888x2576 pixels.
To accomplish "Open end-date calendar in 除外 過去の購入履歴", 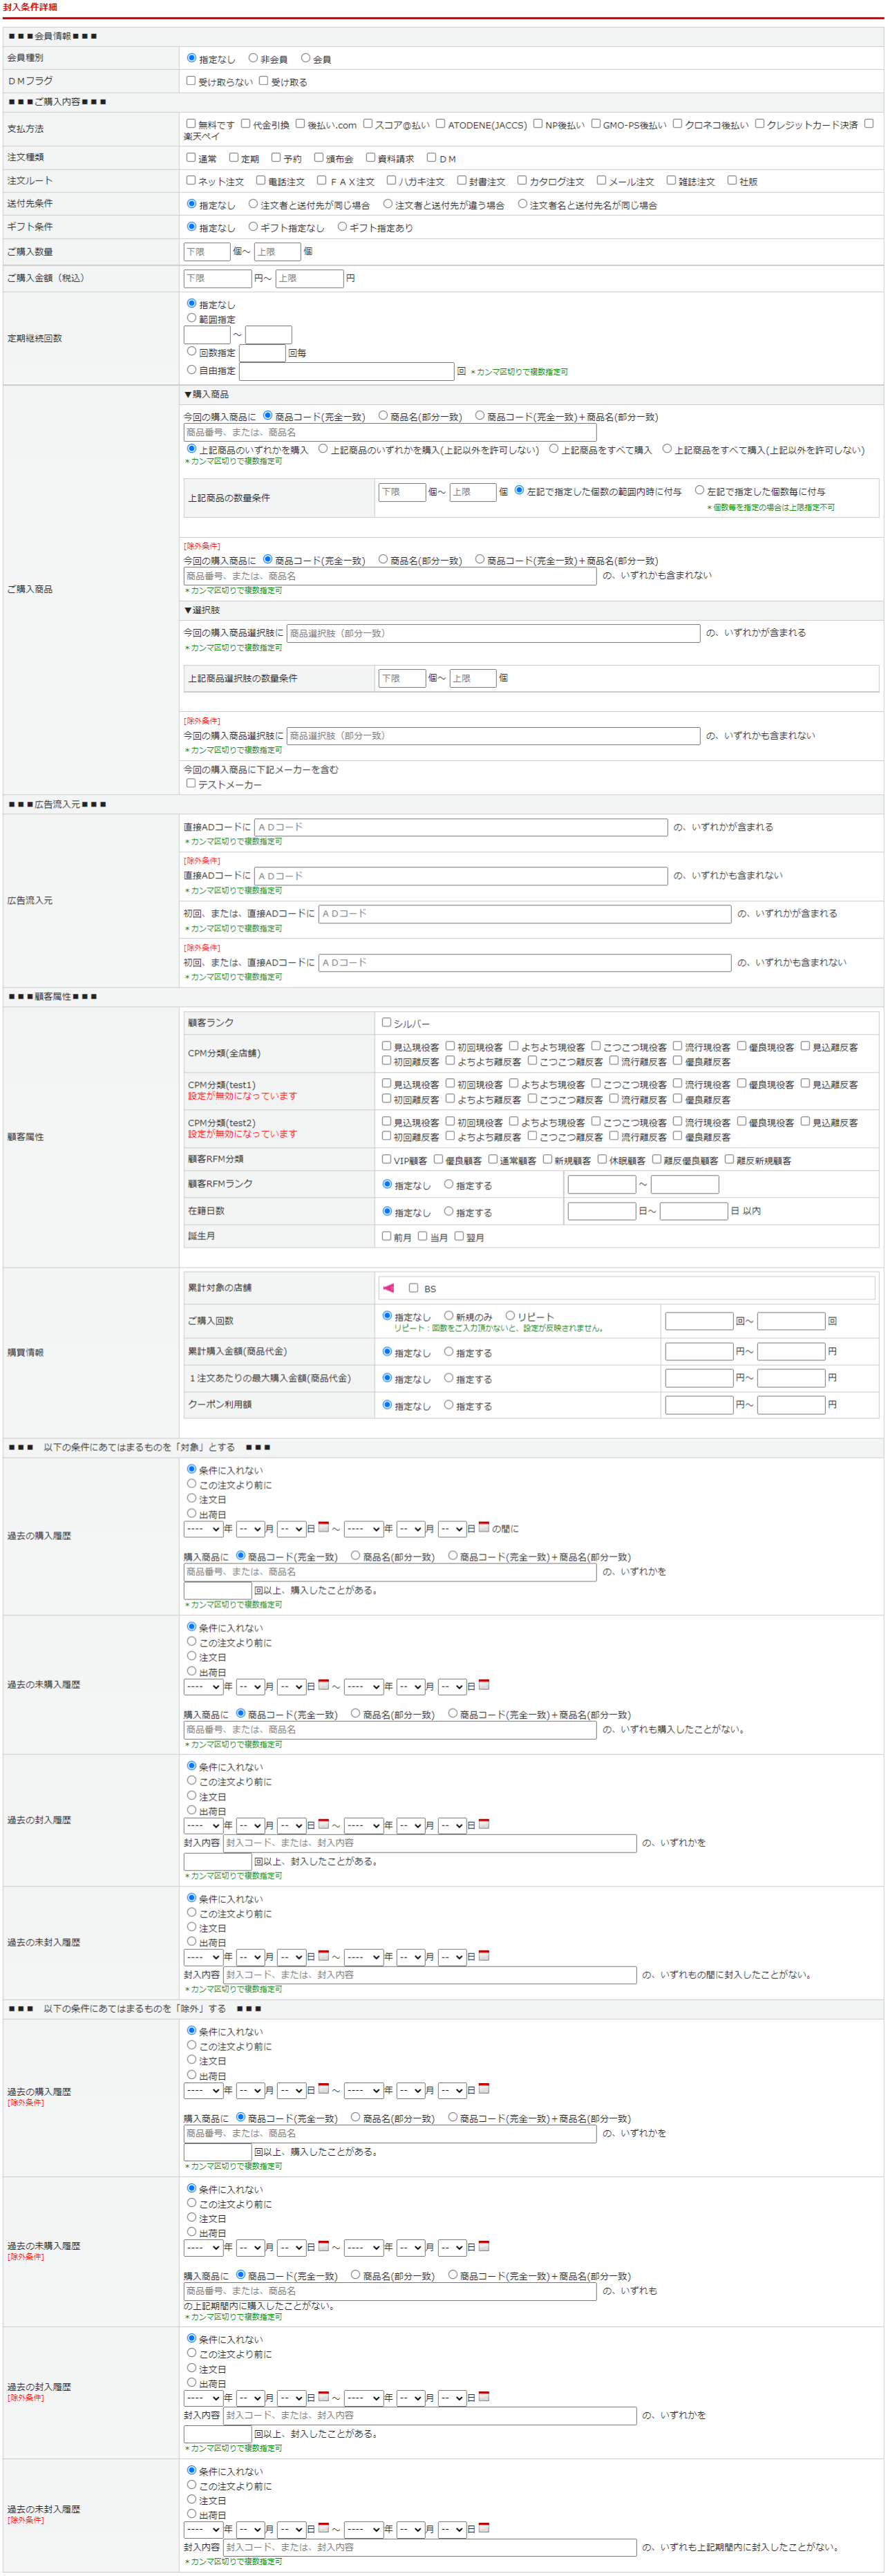I will click(x=484, y=2088).
